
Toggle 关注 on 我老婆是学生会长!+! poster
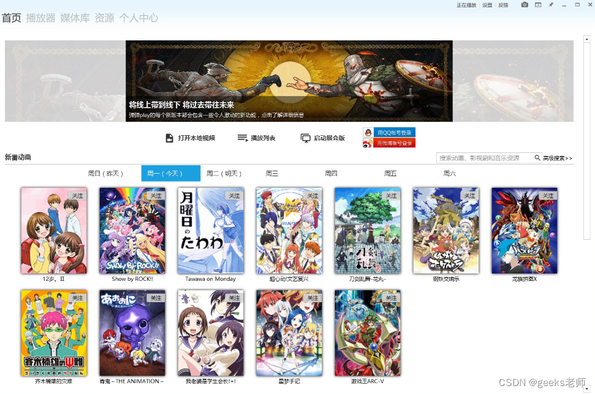coord(235,298)
